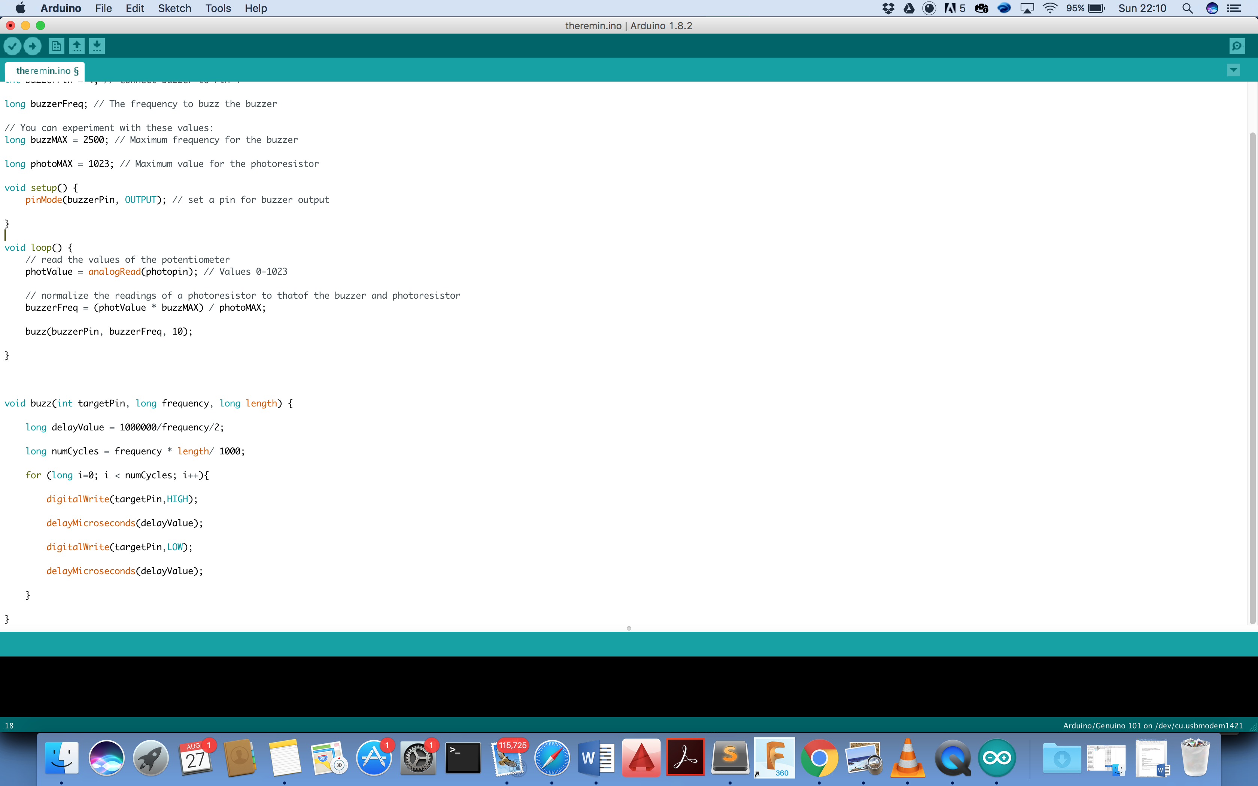Click the Arduino icon in the Dock
The width and height of the screenshot is (1258, 786).
tap(997, 758)
